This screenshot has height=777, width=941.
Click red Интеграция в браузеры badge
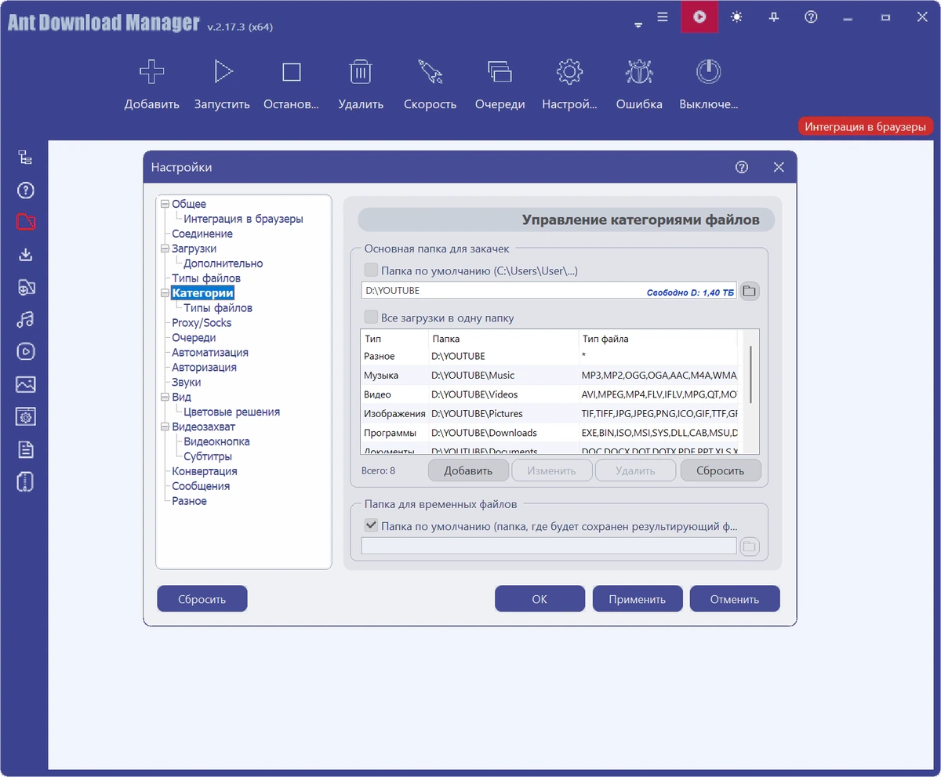(867, 126)
